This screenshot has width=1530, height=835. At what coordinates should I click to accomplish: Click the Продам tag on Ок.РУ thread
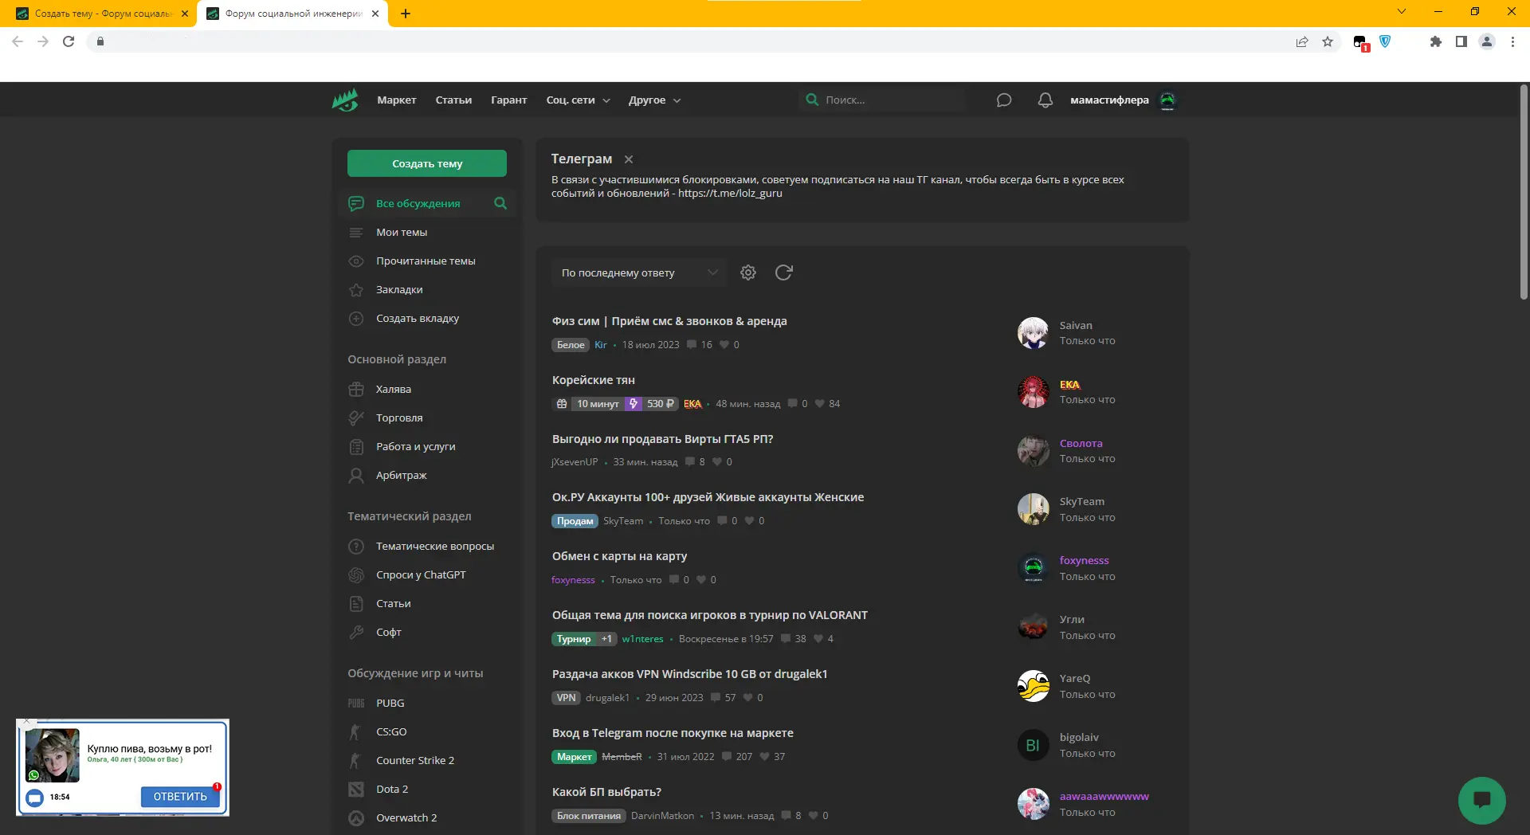click(x=575, y=521)
